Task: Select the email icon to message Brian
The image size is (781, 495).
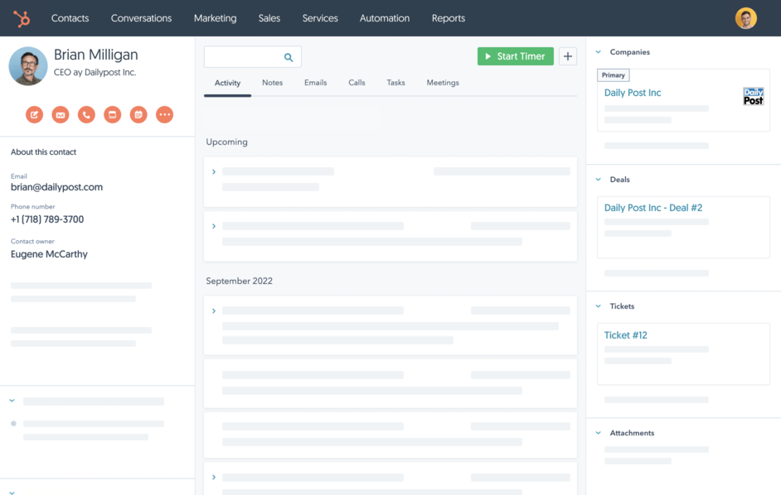Action: tap(60, 114)
